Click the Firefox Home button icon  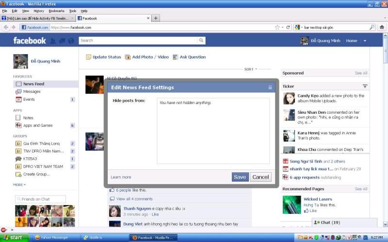(382, 28)
